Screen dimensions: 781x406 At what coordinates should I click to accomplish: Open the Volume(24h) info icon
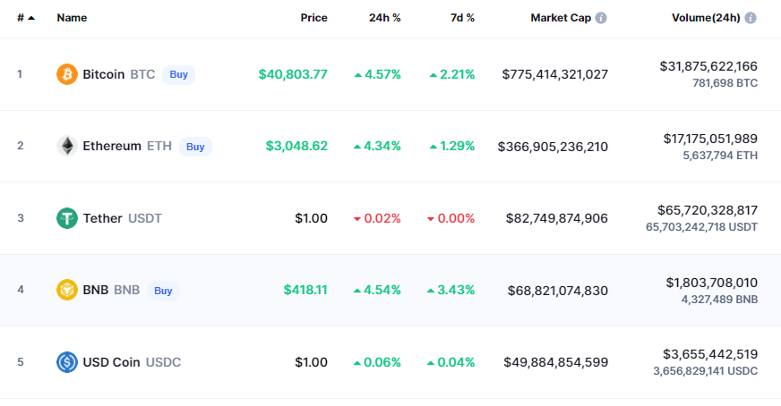(x=751, y=18)
